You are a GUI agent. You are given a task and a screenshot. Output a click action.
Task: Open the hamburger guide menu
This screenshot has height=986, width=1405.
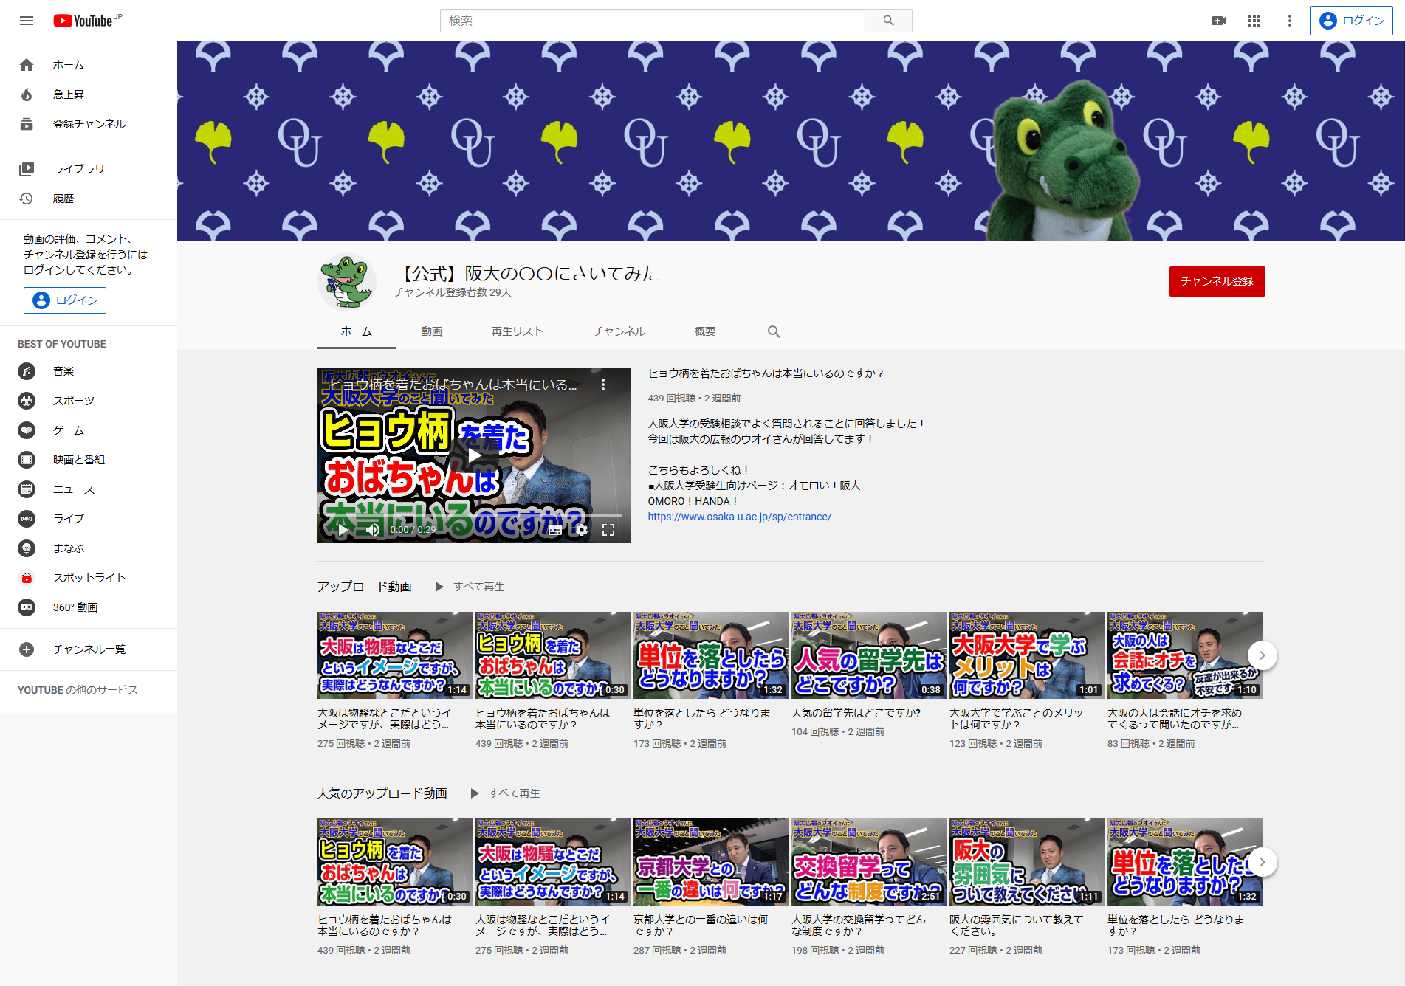click(x=27, y=21)
